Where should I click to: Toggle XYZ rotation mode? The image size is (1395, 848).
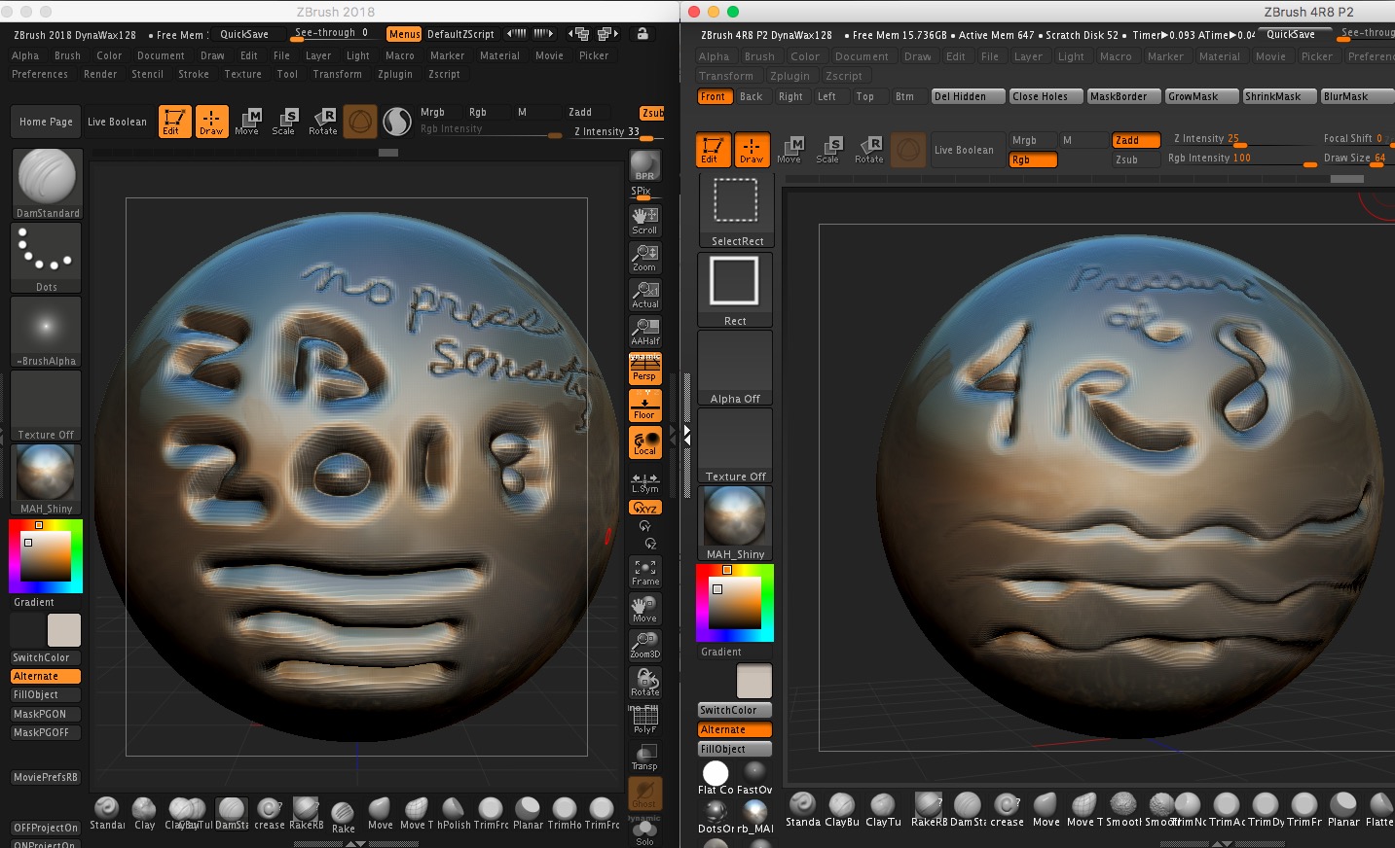coord(644,508)
